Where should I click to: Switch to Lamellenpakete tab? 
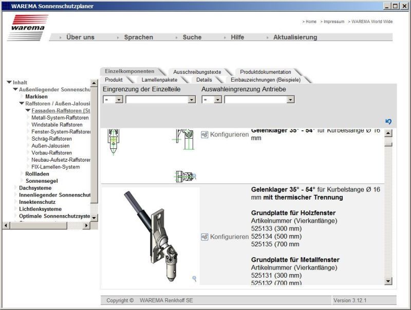(x=159, y=80)
